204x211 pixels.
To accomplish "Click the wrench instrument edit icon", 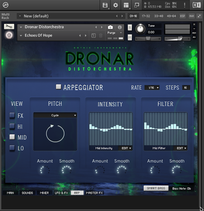I will (x=9, y=26).
